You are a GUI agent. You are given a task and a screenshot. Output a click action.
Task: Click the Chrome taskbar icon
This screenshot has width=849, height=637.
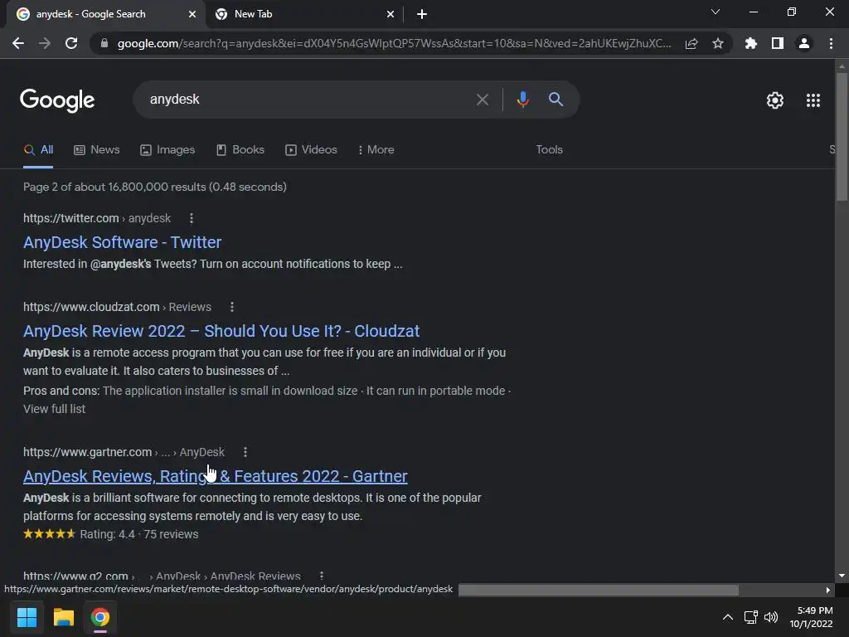point(99,617)
